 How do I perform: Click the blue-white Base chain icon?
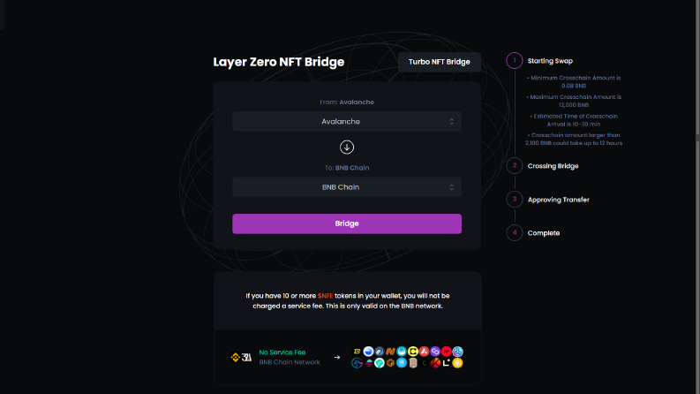368,352
